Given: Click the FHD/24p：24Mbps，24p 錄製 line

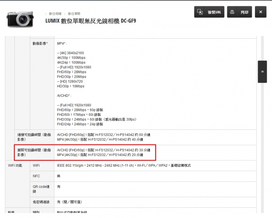Looking at the screenshot, I should coord(80,124).
